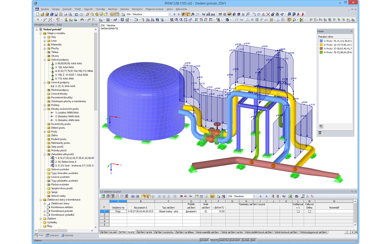Open the Výpočet menu

pos(88,9)
